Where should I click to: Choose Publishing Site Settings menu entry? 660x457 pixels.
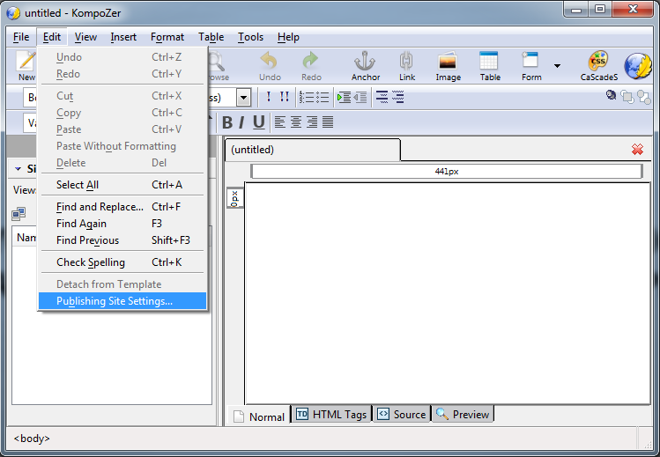(x=115, y=301)
